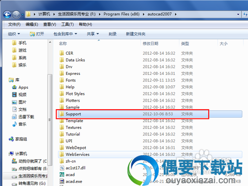The image size is (248, 186).
Task: Open the 组织 dropdown in toolbar
Action: pos(14,34)
